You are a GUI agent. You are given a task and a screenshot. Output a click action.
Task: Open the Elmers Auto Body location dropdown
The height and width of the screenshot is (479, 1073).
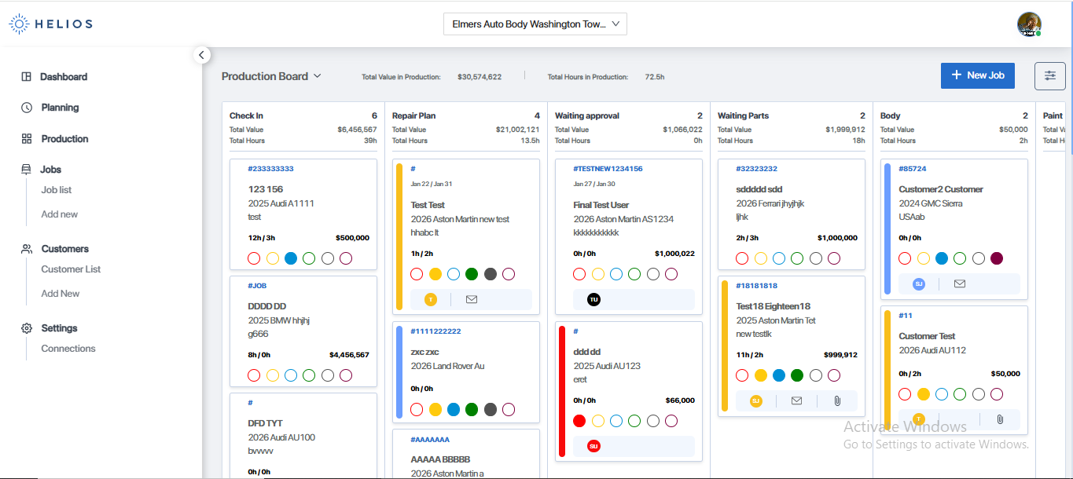click(535, 24)
